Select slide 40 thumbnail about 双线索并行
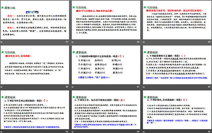This screenshot has width=212, height=133. [35, 65]
